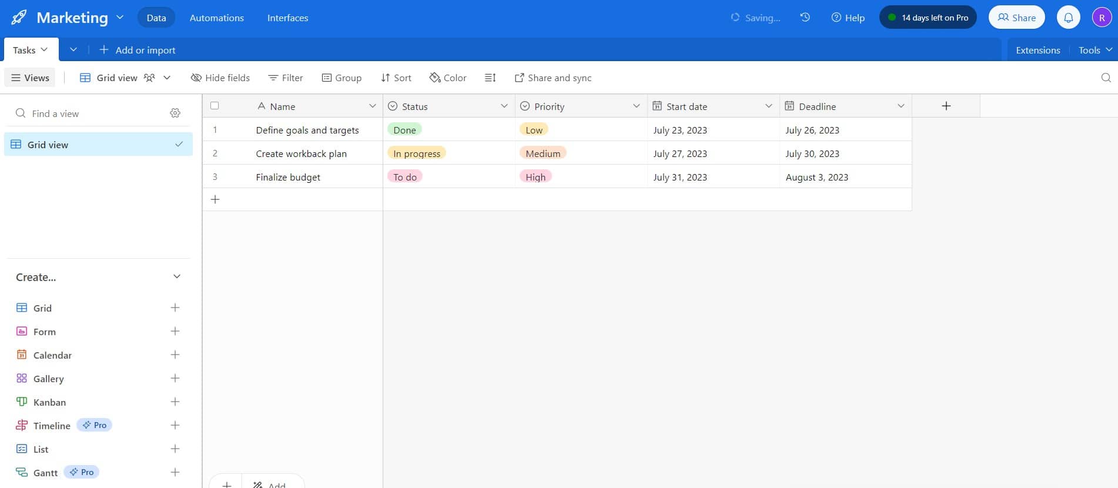Click the yellow In progress tag
This screenshot has width=1118, height=488.
pyautogui.click(x=417, y=153)
